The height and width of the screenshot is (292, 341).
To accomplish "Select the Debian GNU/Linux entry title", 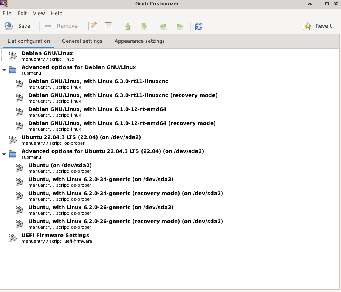I will click(x=47, y=53).
